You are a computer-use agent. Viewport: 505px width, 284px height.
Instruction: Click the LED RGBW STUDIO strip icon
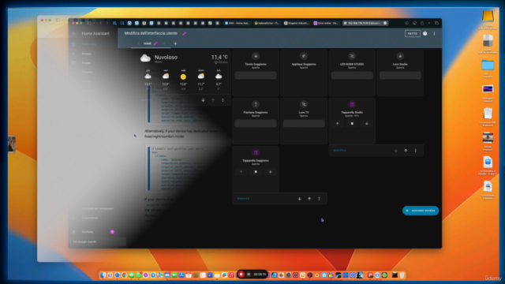click(352, 56)
